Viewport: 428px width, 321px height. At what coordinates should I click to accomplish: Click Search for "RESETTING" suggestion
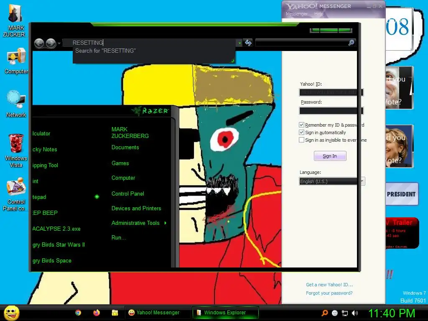coord(105,51)
